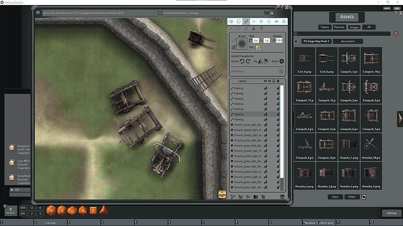Select the line drawing tool
403x226 pixels.
click(231, 29)
